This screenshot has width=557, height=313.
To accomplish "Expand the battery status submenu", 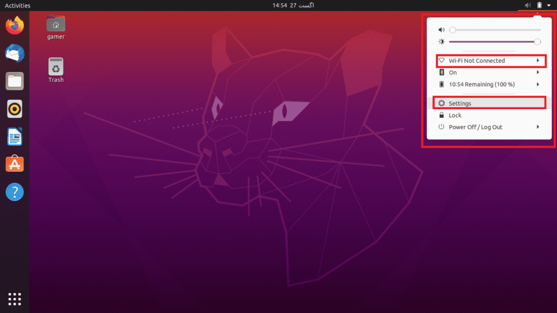I will pos(490,84).
